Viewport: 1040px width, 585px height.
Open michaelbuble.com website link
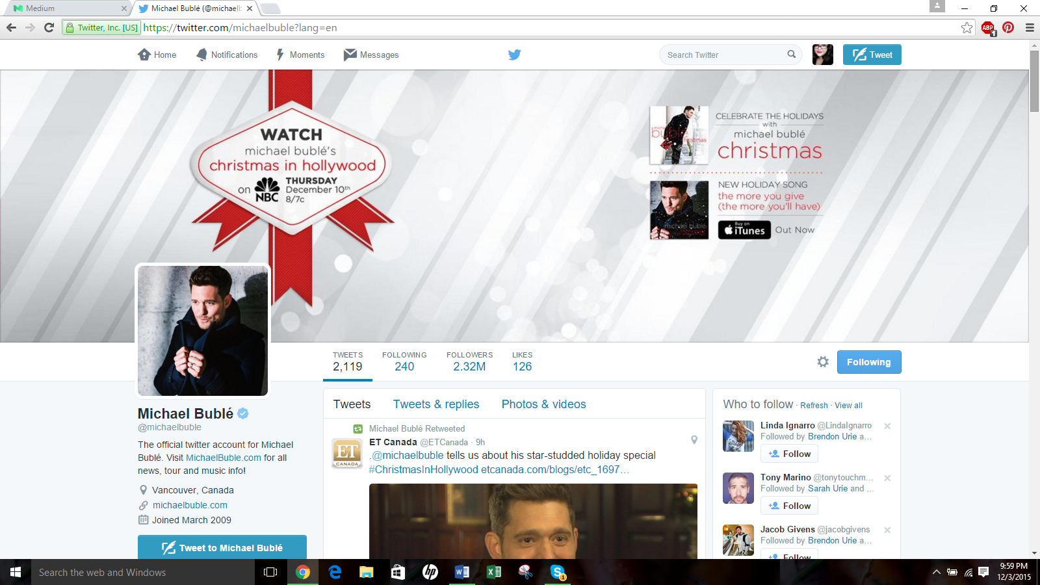coord(190,505)
